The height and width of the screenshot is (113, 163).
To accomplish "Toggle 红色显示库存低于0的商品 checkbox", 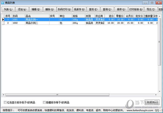I will point(5,102).
